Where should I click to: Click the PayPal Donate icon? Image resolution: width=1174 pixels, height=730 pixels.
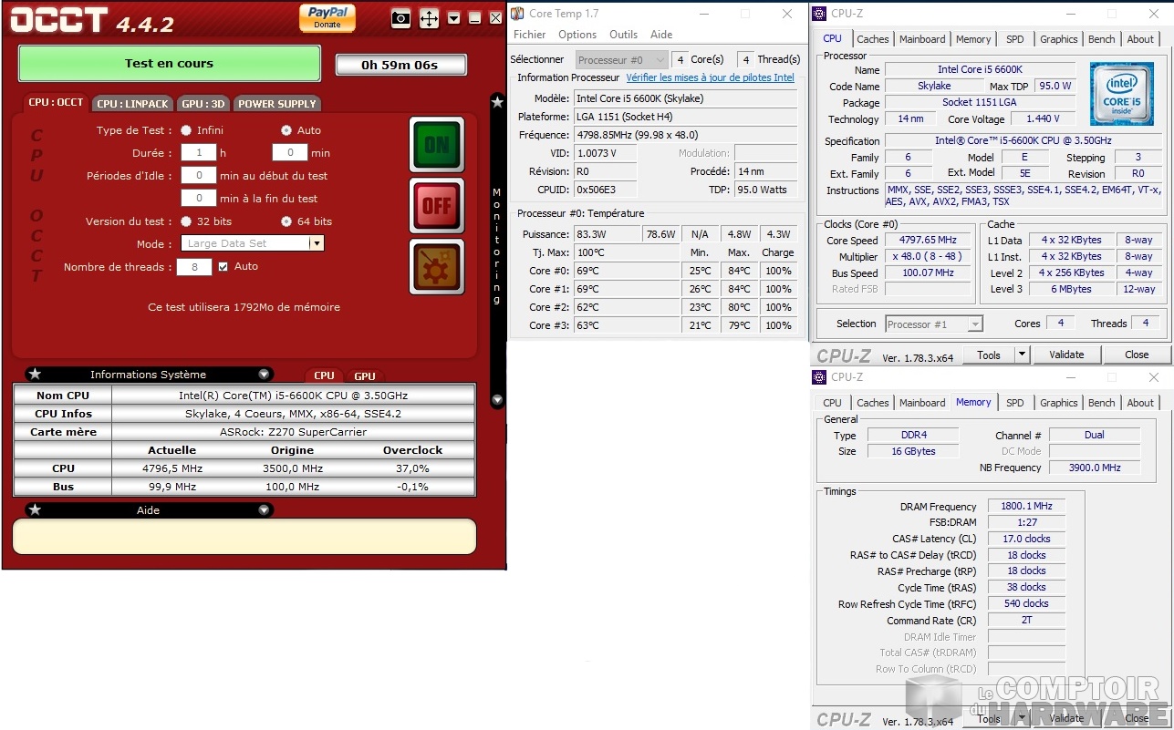327,17
